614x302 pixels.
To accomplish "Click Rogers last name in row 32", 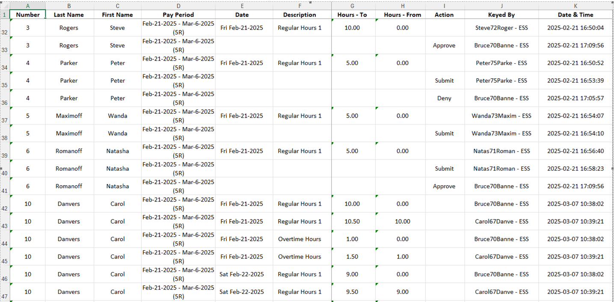I will pos(69,28).
